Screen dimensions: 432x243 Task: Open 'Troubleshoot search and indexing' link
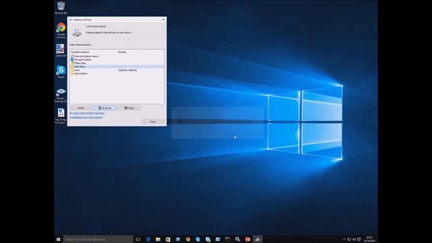point(86,117)
